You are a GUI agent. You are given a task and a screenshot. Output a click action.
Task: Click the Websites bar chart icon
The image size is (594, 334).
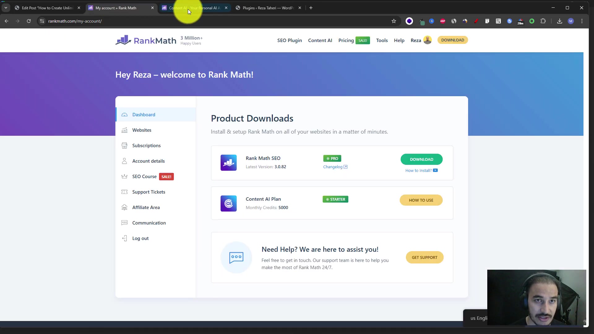[x=124, y=130]
